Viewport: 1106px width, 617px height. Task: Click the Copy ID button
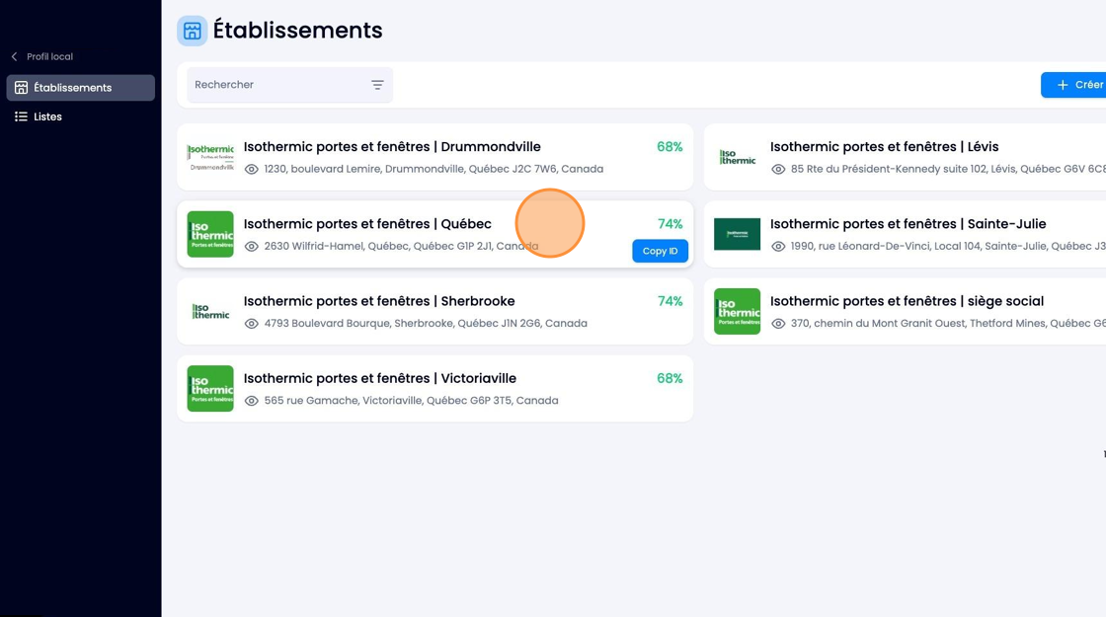click(661, 251)
